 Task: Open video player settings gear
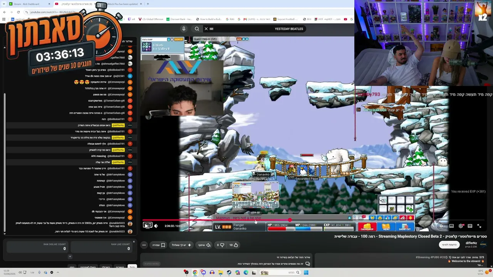click(460, 226)
